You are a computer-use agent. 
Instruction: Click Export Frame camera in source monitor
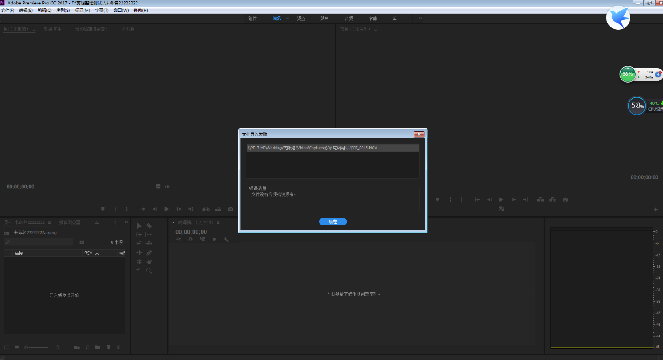pos(230,209)
